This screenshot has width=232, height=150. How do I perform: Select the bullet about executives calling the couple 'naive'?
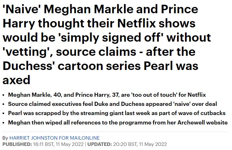112,104
